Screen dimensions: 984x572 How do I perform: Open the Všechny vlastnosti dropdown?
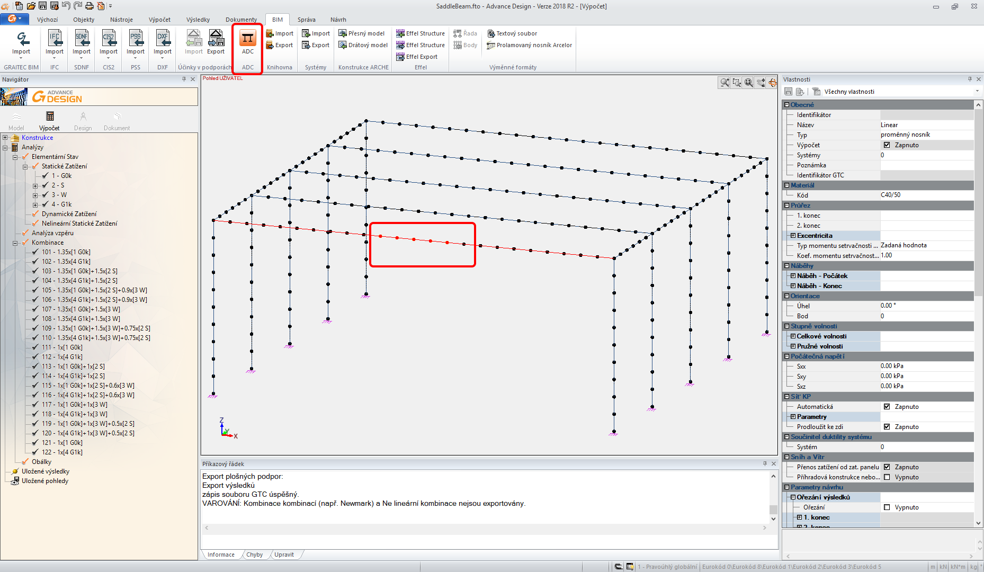tap(977, 92)
